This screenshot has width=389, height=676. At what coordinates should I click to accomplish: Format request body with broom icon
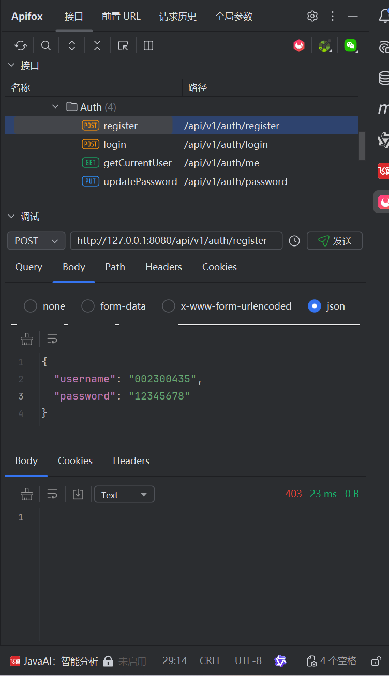[x=26, y=339]
